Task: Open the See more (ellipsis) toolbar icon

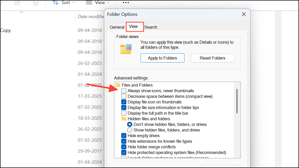Action: (126, 3)
